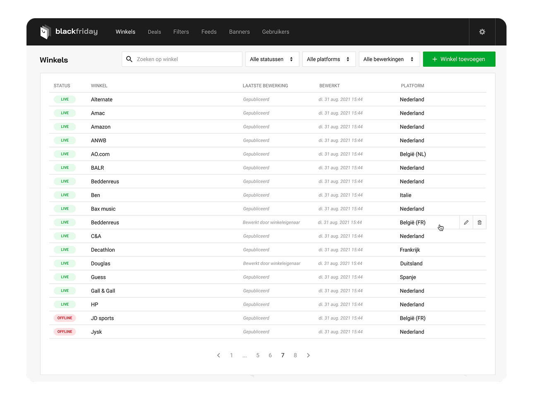
Task: Open settings via the gear icon
Action: point(482,32)
